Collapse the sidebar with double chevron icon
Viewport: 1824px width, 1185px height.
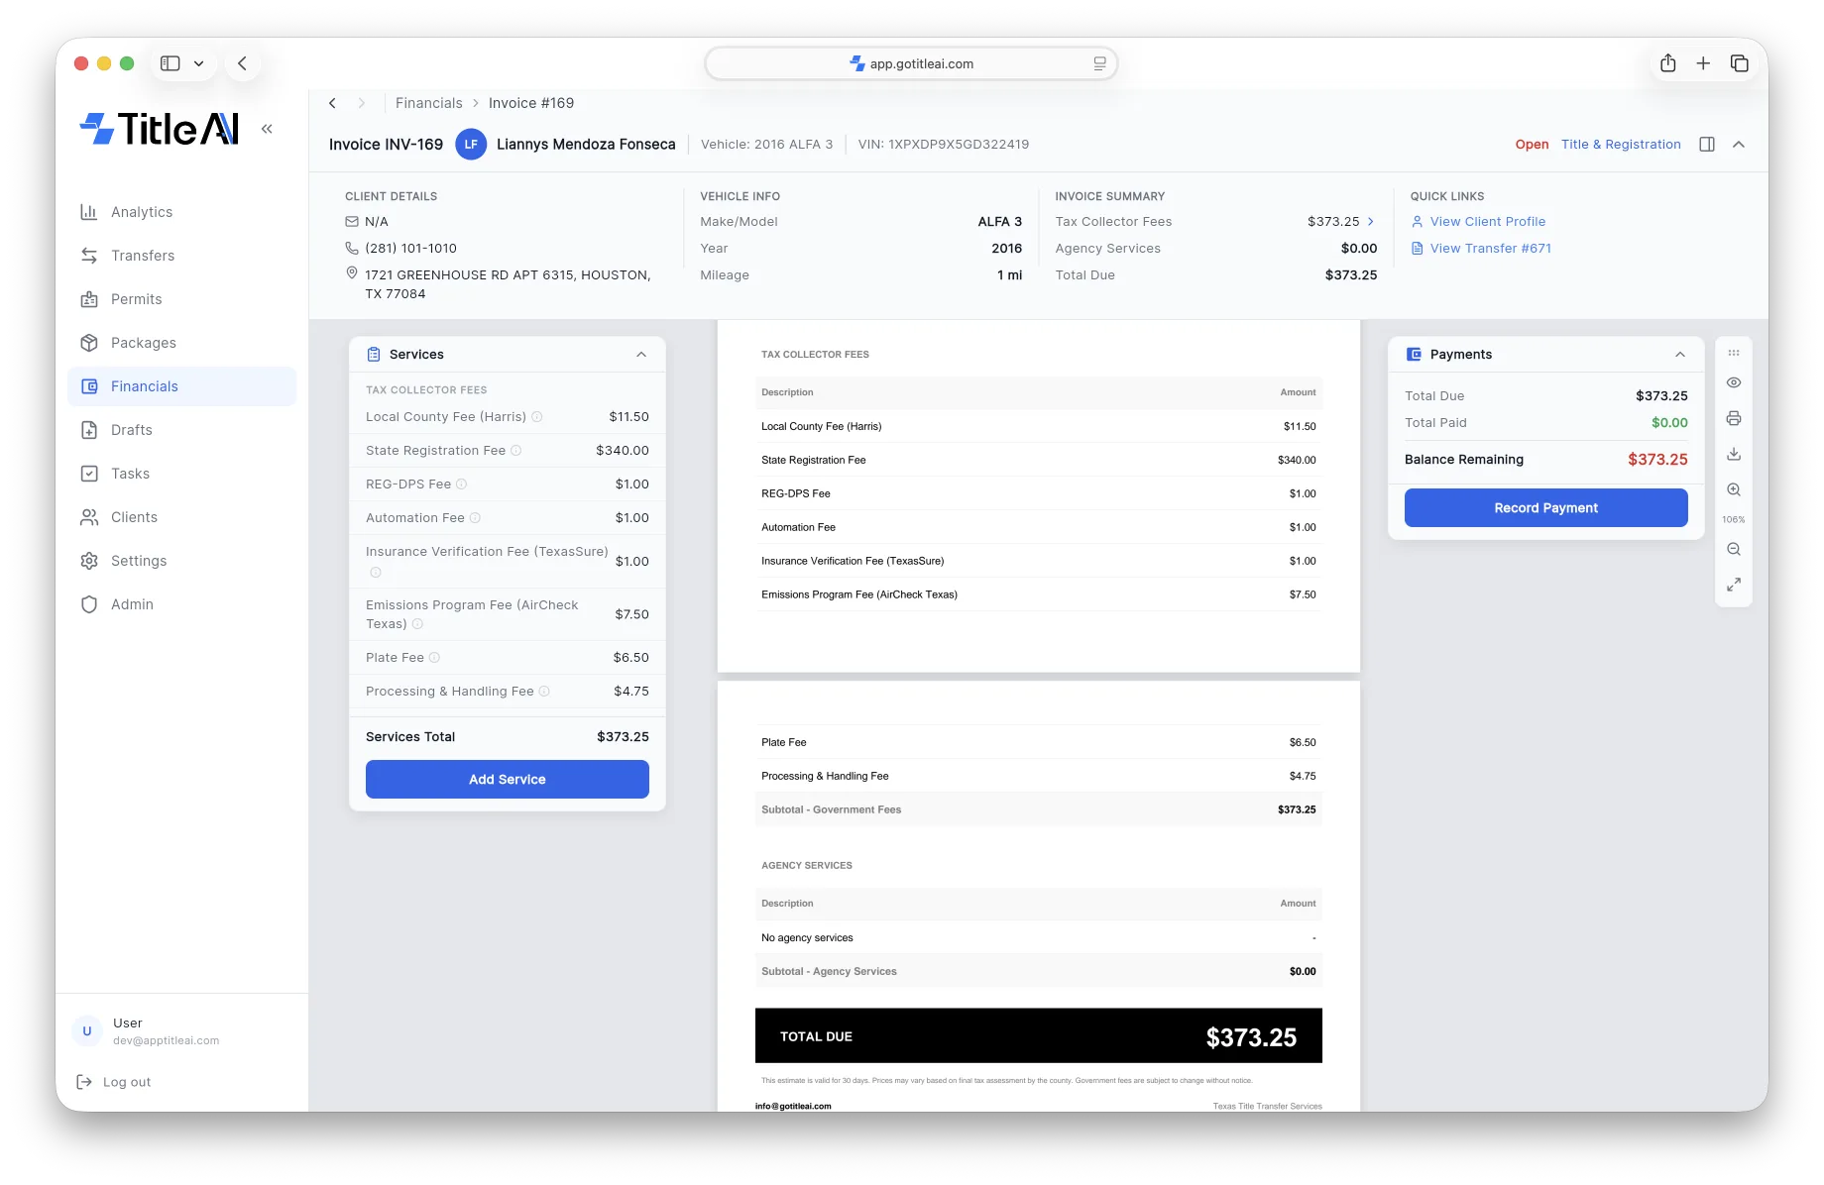click(267, 129)
